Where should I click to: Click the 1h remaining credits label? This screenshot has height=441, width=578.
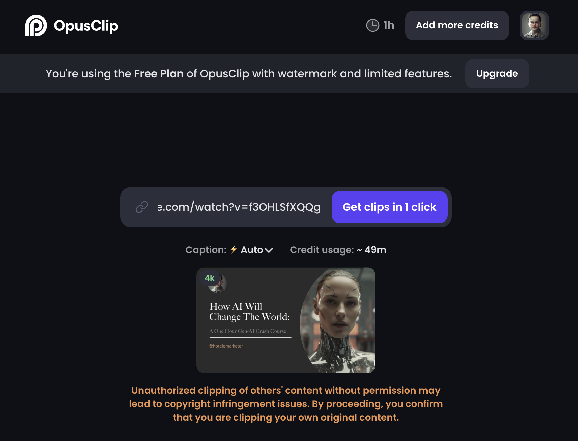click(x=389, y=25)
